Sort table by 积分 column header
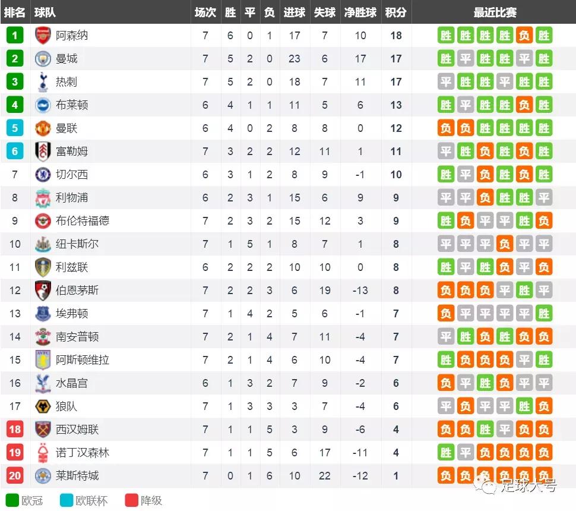 pos(396,12)
